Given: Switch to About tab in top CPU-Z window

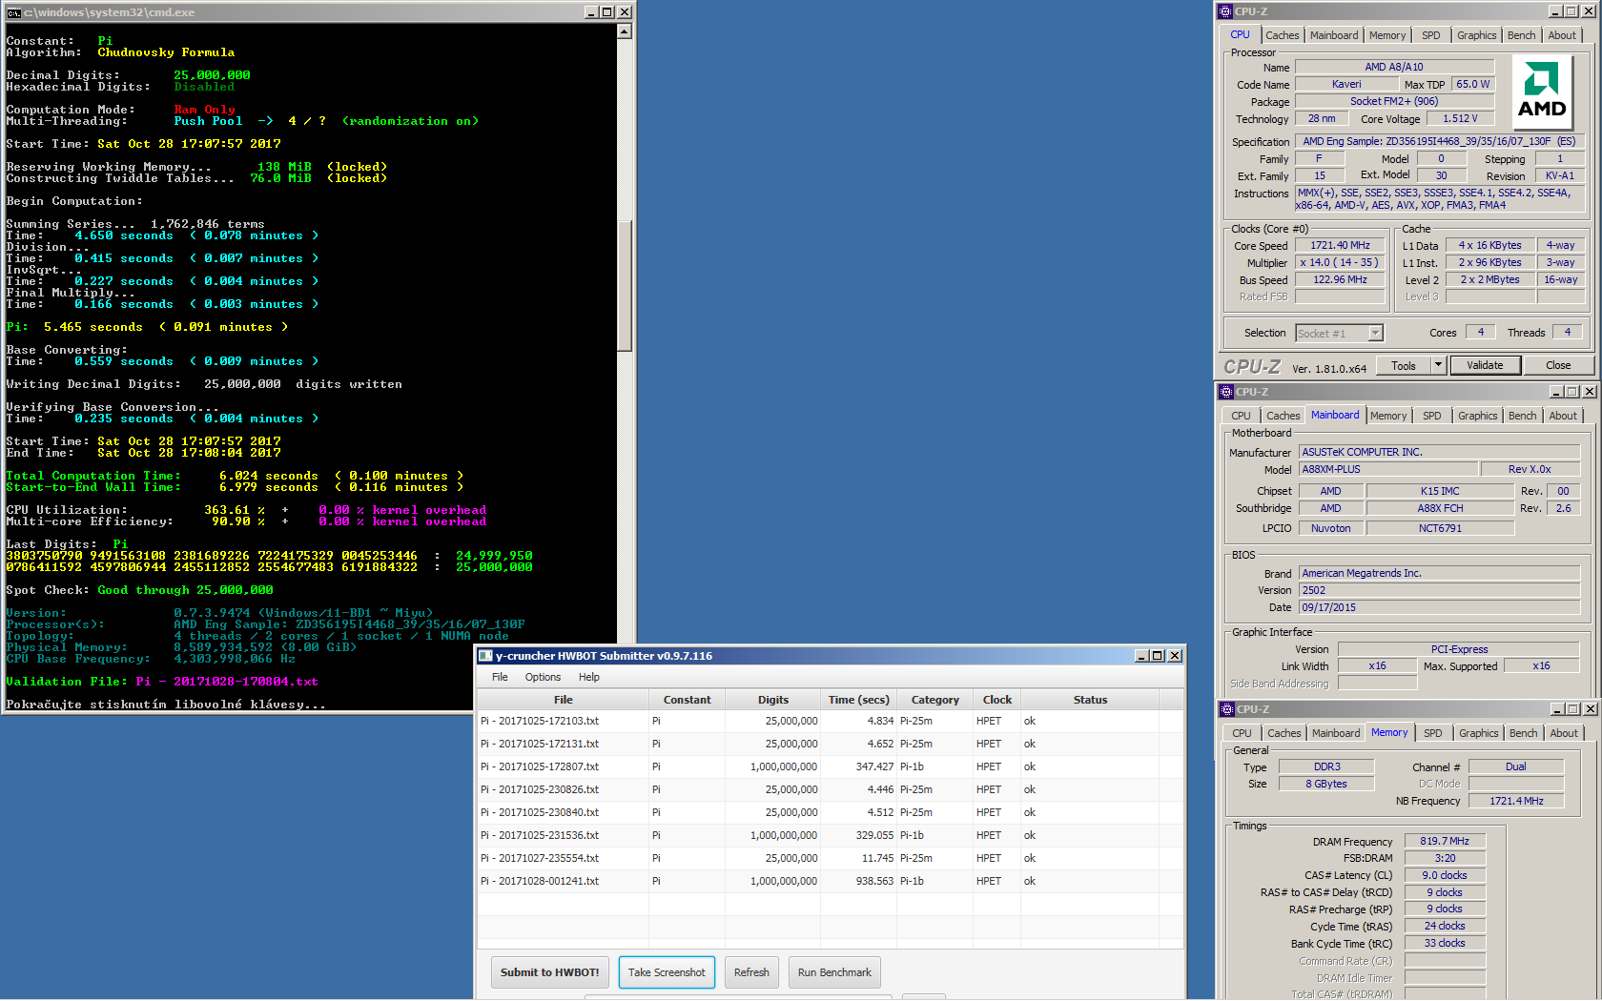Looking at the screenshot, I should [x=1562, y=35].
